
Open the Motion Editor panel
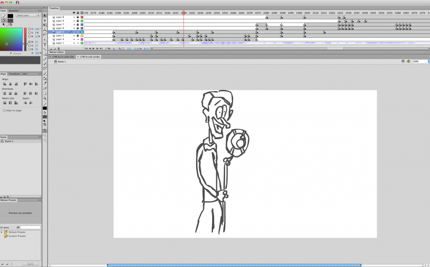(x=57, y=52)
